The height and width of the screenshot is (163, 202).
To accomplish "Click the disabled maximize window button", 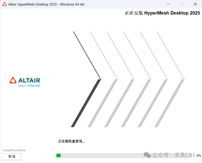I will pyautogui.click(x=182, y=4).
